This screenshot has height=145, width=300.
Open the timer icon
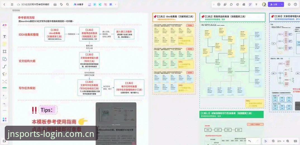tap(238, 4)
